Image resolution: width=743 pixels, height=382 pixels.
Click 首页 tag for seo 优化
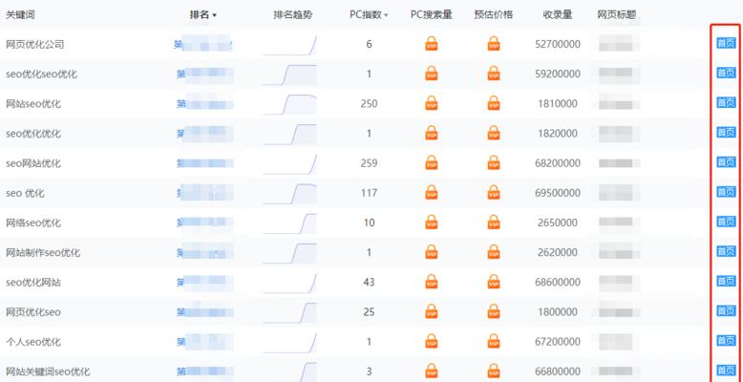726,192
